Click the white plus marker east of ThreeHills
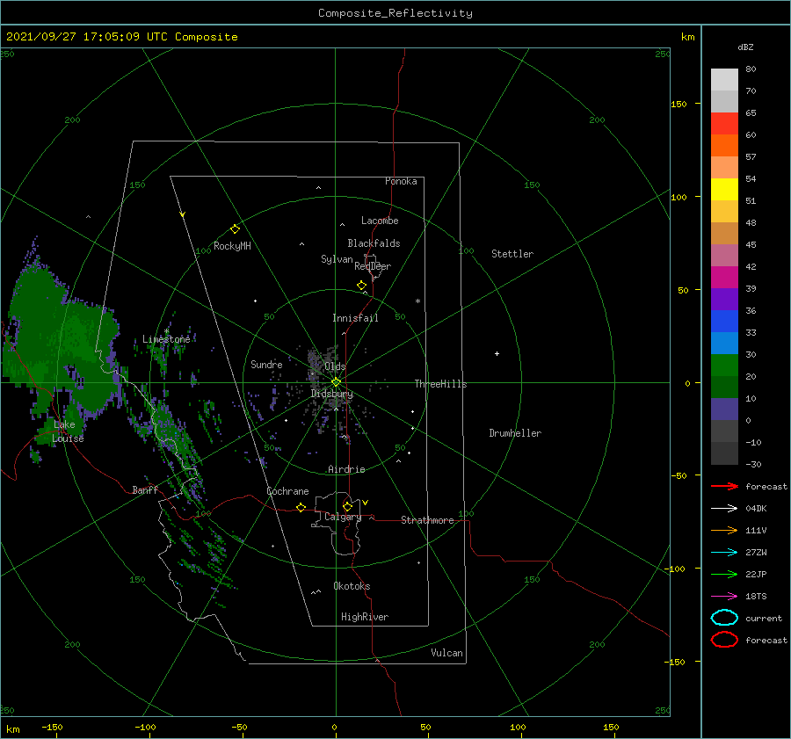The width and height of the screenshot is (791, 739). point(497,353)
